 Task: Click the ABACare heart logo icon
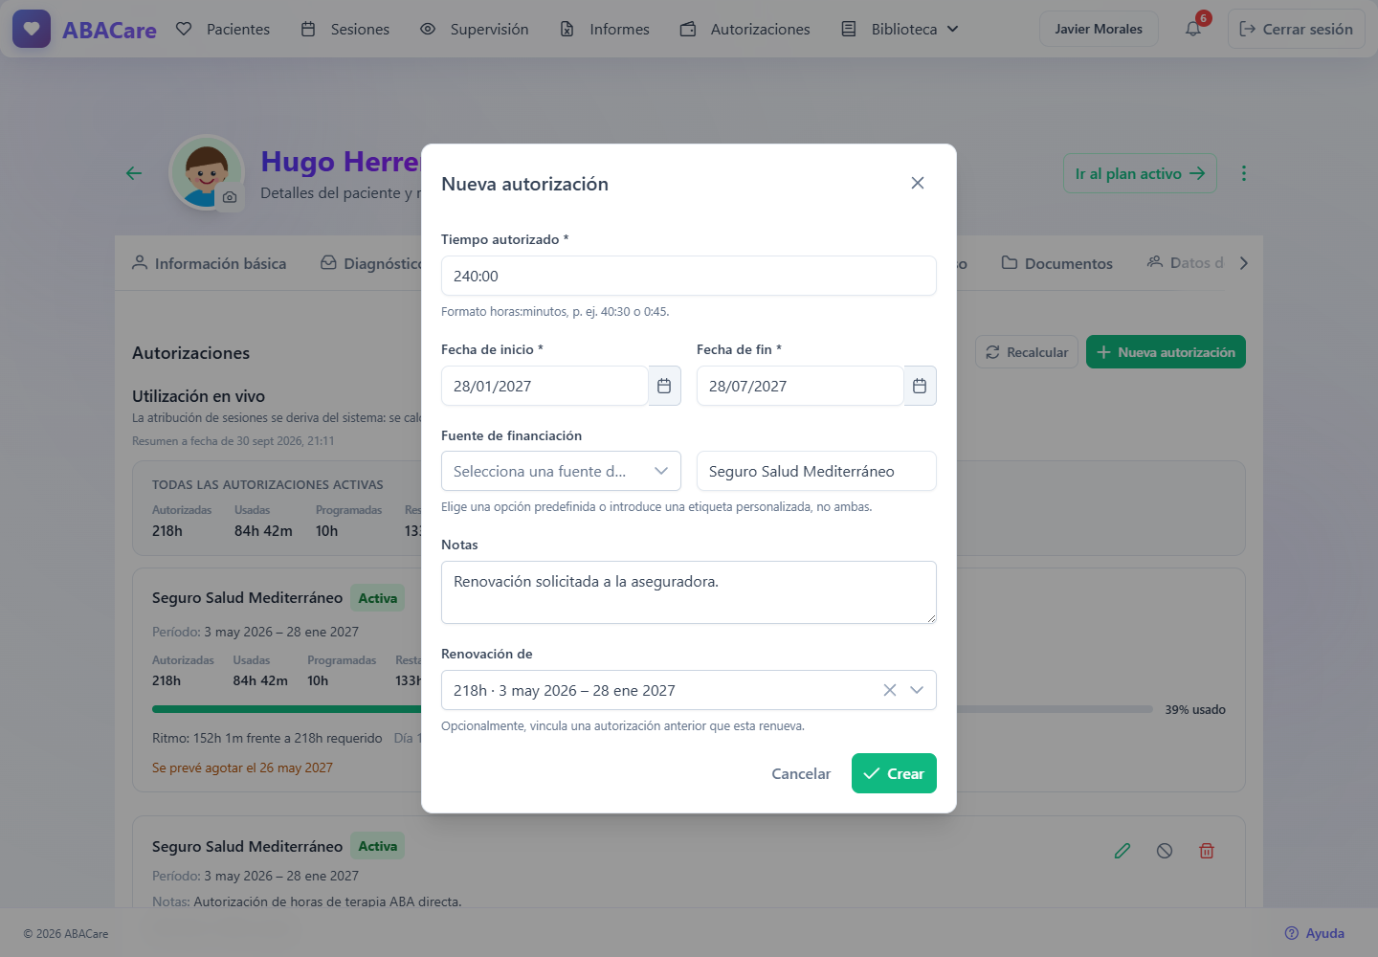pyautogui.click(x=32, y=29)
